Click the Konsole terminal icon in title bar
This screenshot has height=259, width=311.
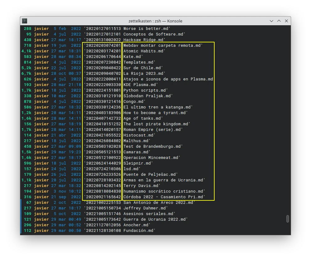coord(25,21)
